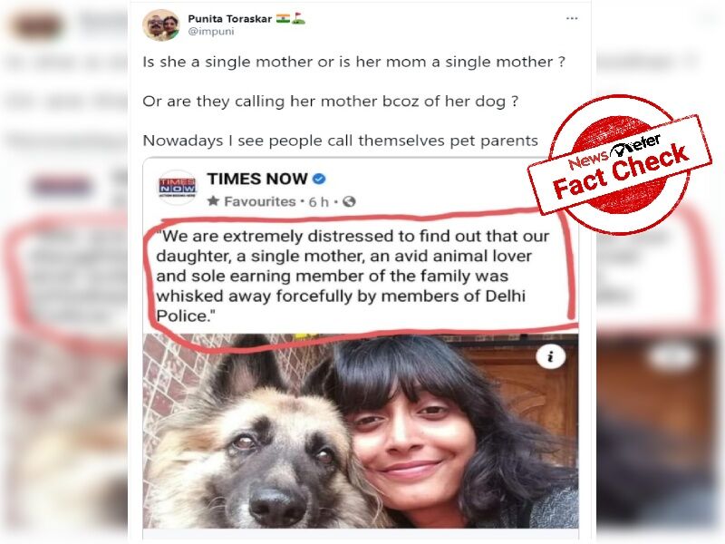The height and width of the screenshot is (544, 725).
Task: Click the Favourites label under TIMES NOW
Action: pos(260,201)
